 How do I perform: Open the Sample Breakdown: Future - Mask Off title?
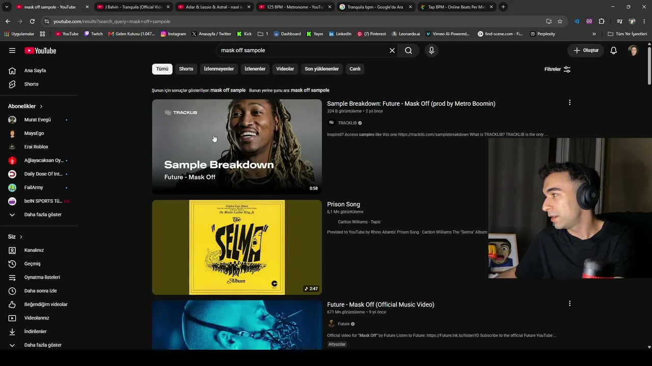click(x=411, y=104)
